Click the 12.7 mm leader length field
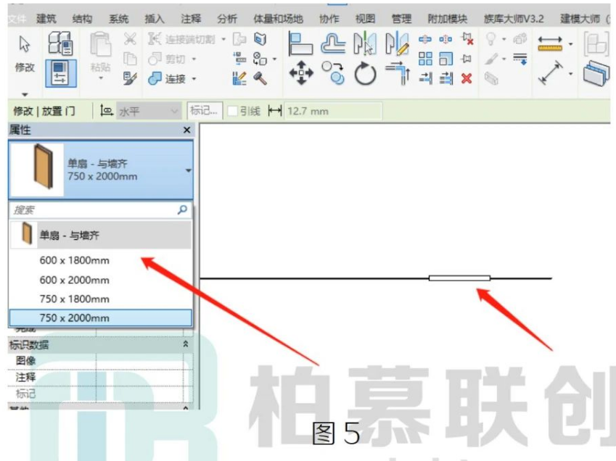 click(333, 111)
